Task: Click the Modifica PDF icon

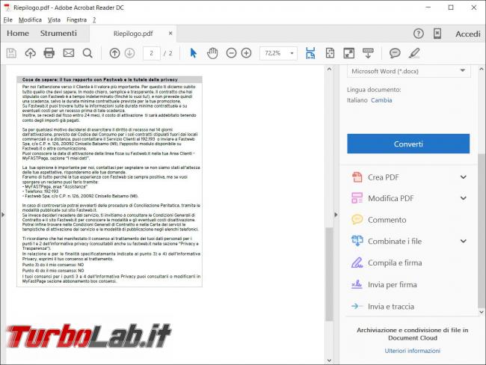Action: 357,198
